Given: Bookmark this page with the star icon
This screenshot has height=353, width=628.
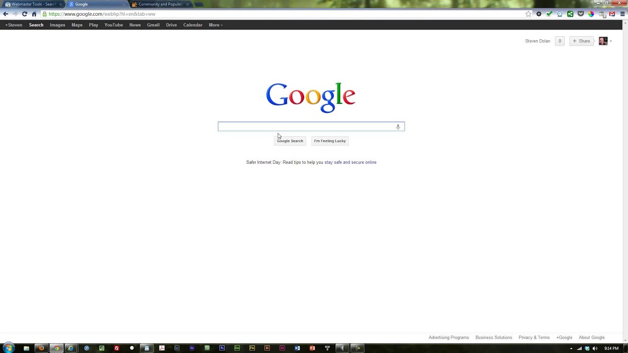Looking at the screenshot, I should pos(528,14).
